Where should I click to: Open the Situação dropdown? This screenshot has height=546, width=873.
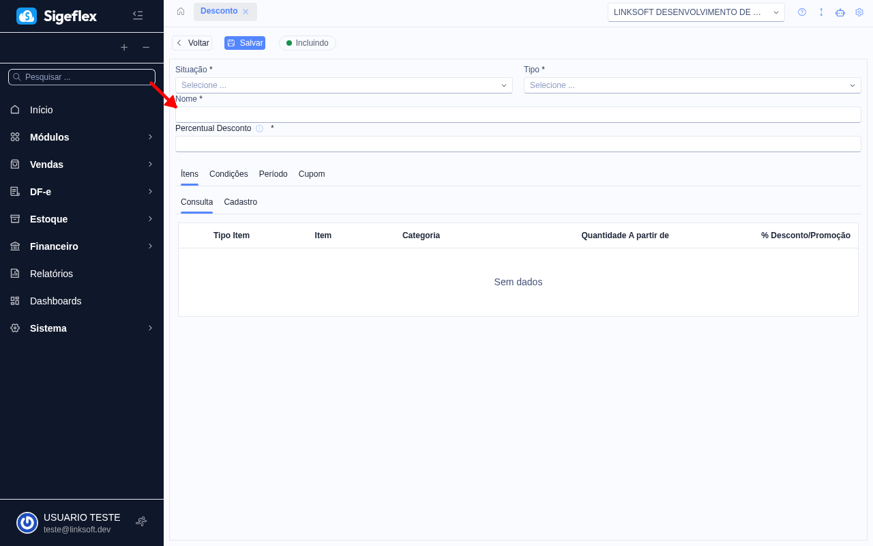tap(344, 85)
